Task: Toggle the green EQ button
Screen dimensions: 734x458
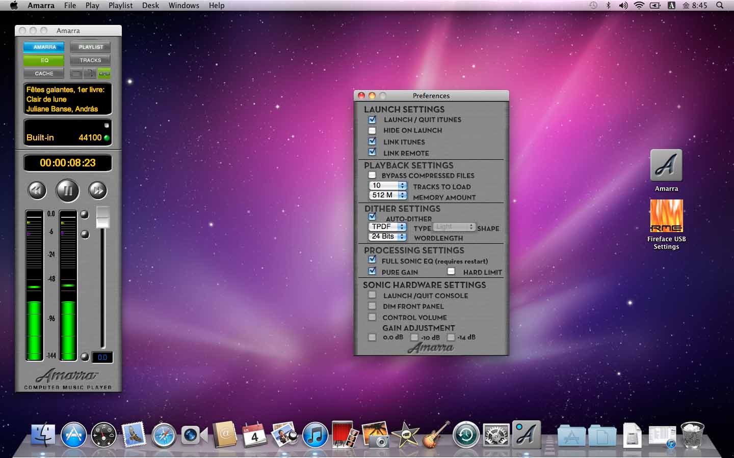Action: click(x=44, y=60)
